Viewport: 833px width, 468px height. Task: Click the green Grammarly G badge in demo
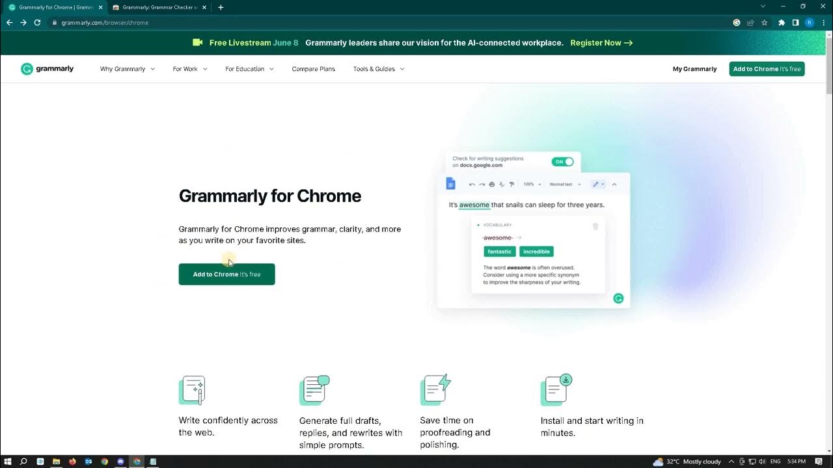click(618, 298)
